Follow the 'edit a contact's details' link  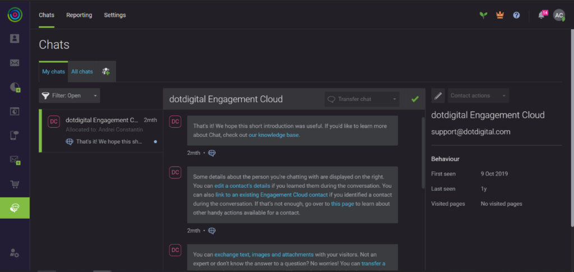242,186
